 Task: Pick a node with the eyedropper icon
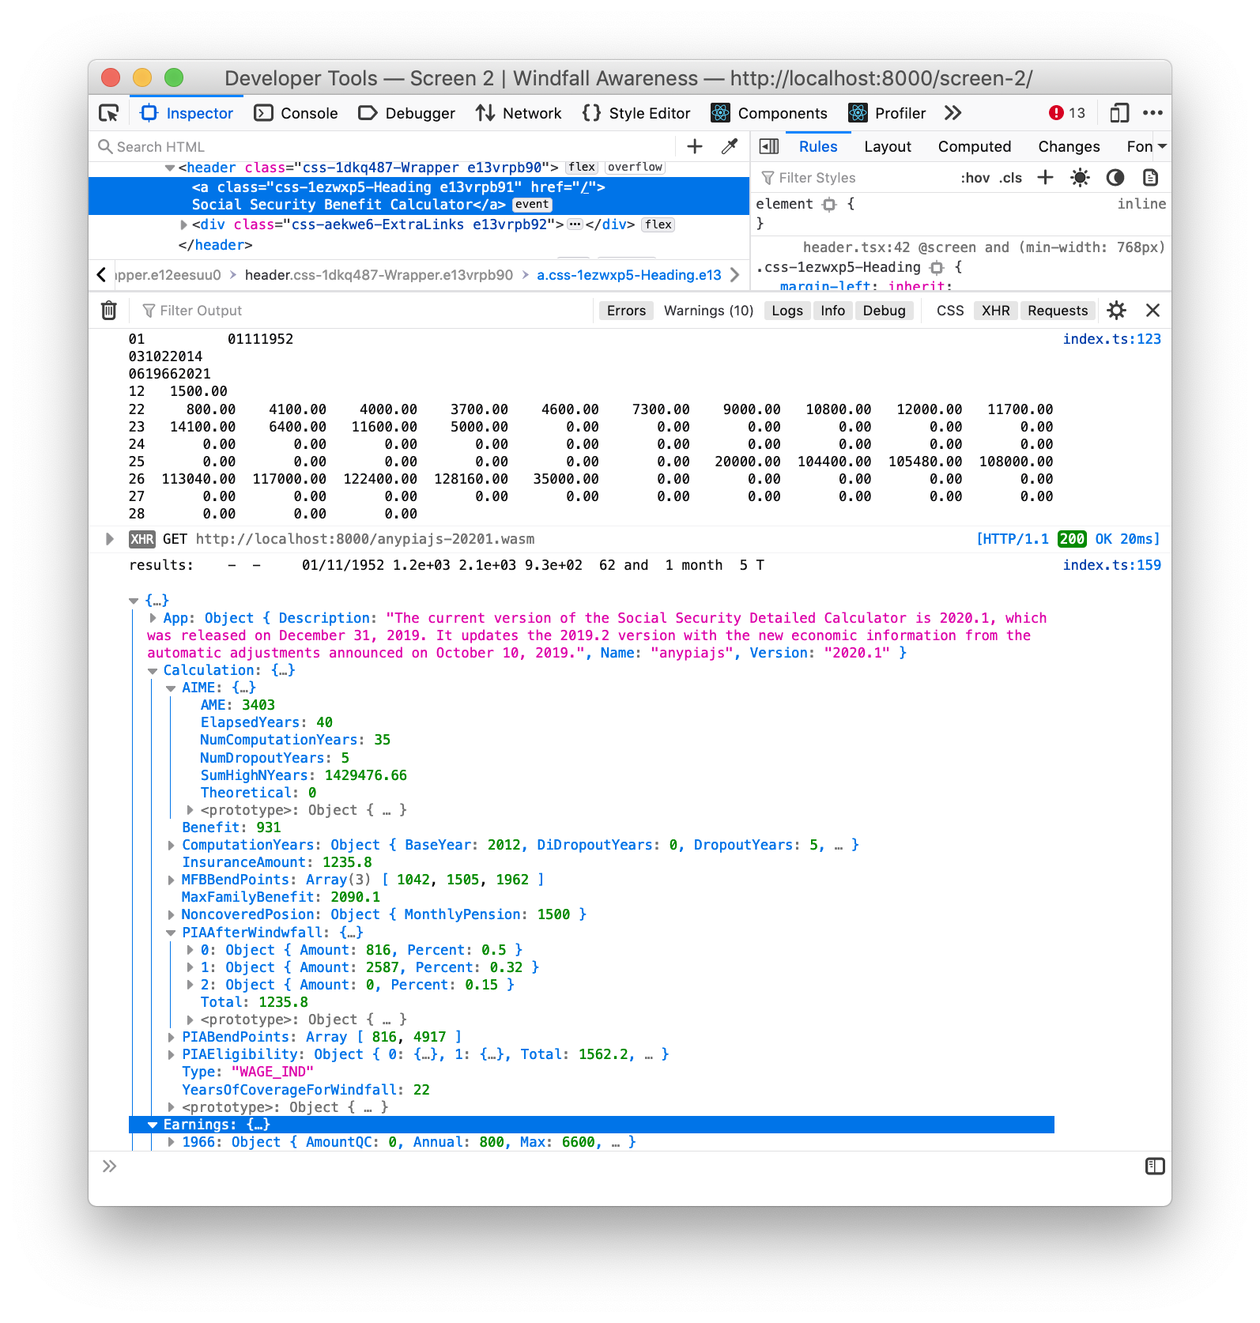(730, 146)
